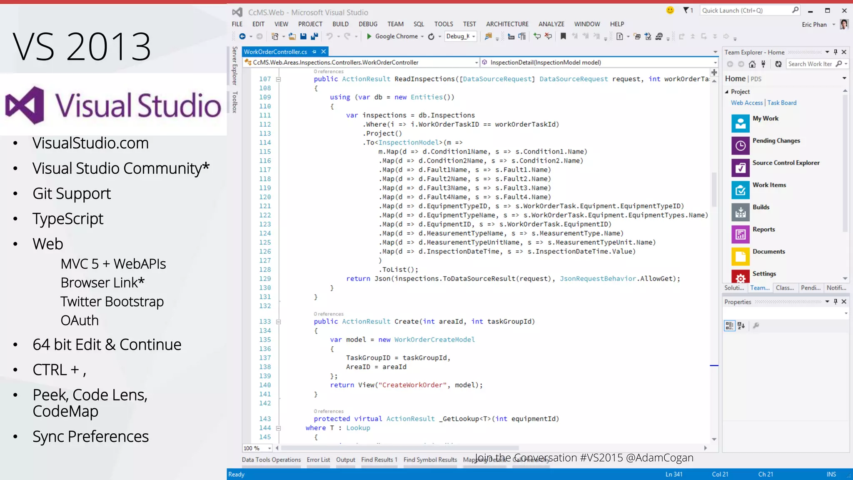Open the BUILD menu
The height and width of the screenshot is (480, 853).
point(340,24)
